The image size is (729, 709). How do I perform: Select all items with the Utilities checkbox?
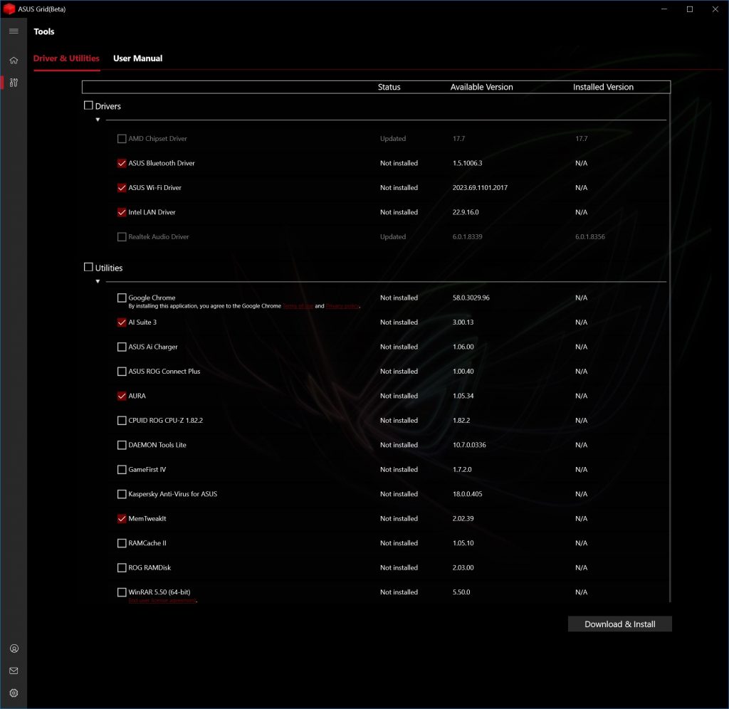[x=88, y=267]
